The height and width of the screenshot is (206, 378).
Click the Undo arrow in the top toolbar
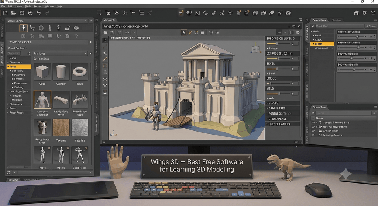click(x=39, y=13)
